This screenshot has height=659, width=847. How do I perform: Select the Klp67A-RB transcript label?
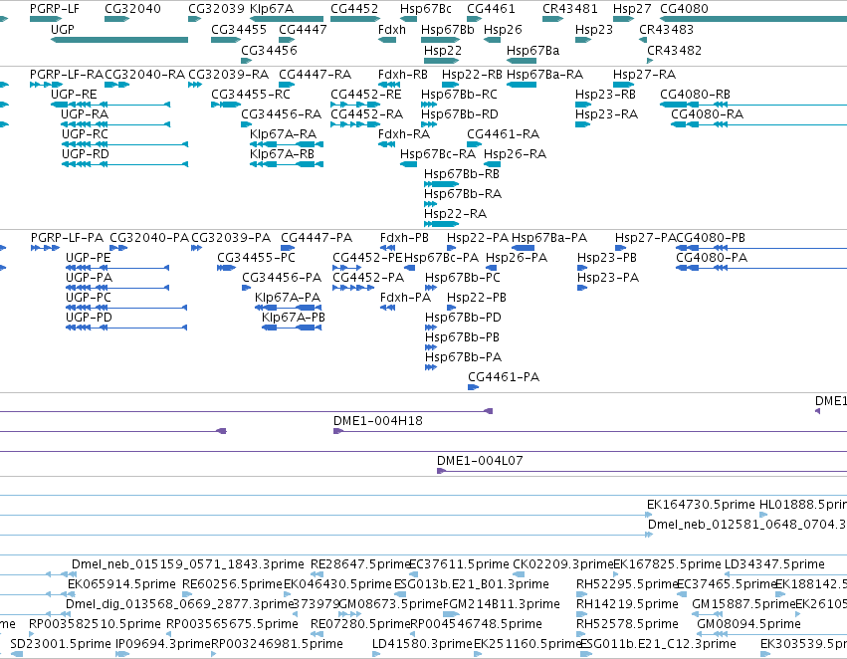pyautogui.click(x=282, y=154)
